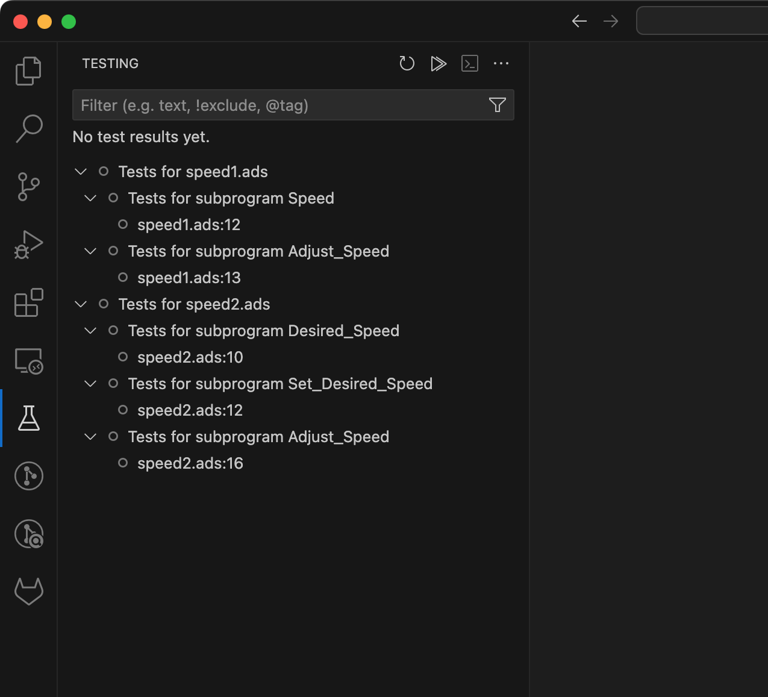The image size is (768, 697).
Task: Refresh tests with the circular arrow
Action: pos(407,63)
